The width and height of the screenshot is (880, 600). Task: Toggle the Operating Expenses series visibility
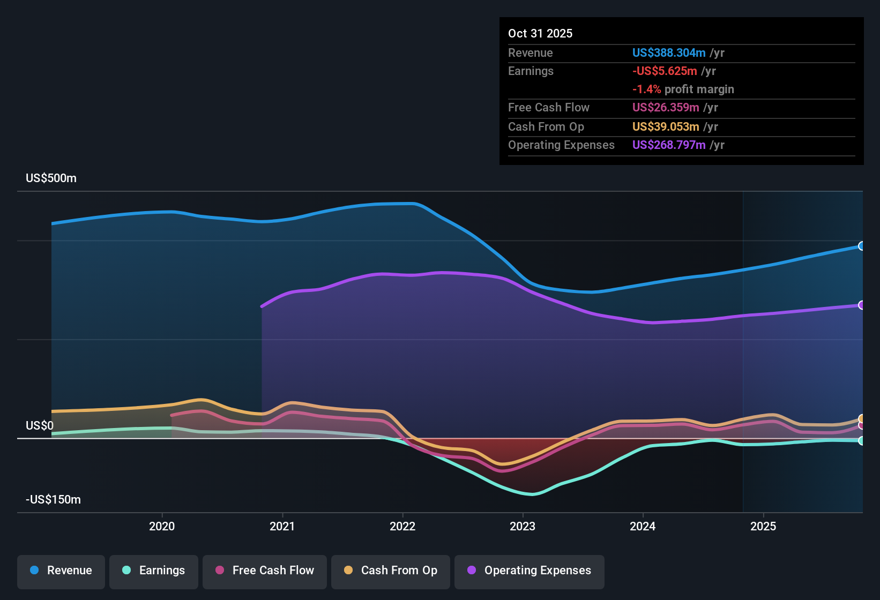click(x=529, y=571)
